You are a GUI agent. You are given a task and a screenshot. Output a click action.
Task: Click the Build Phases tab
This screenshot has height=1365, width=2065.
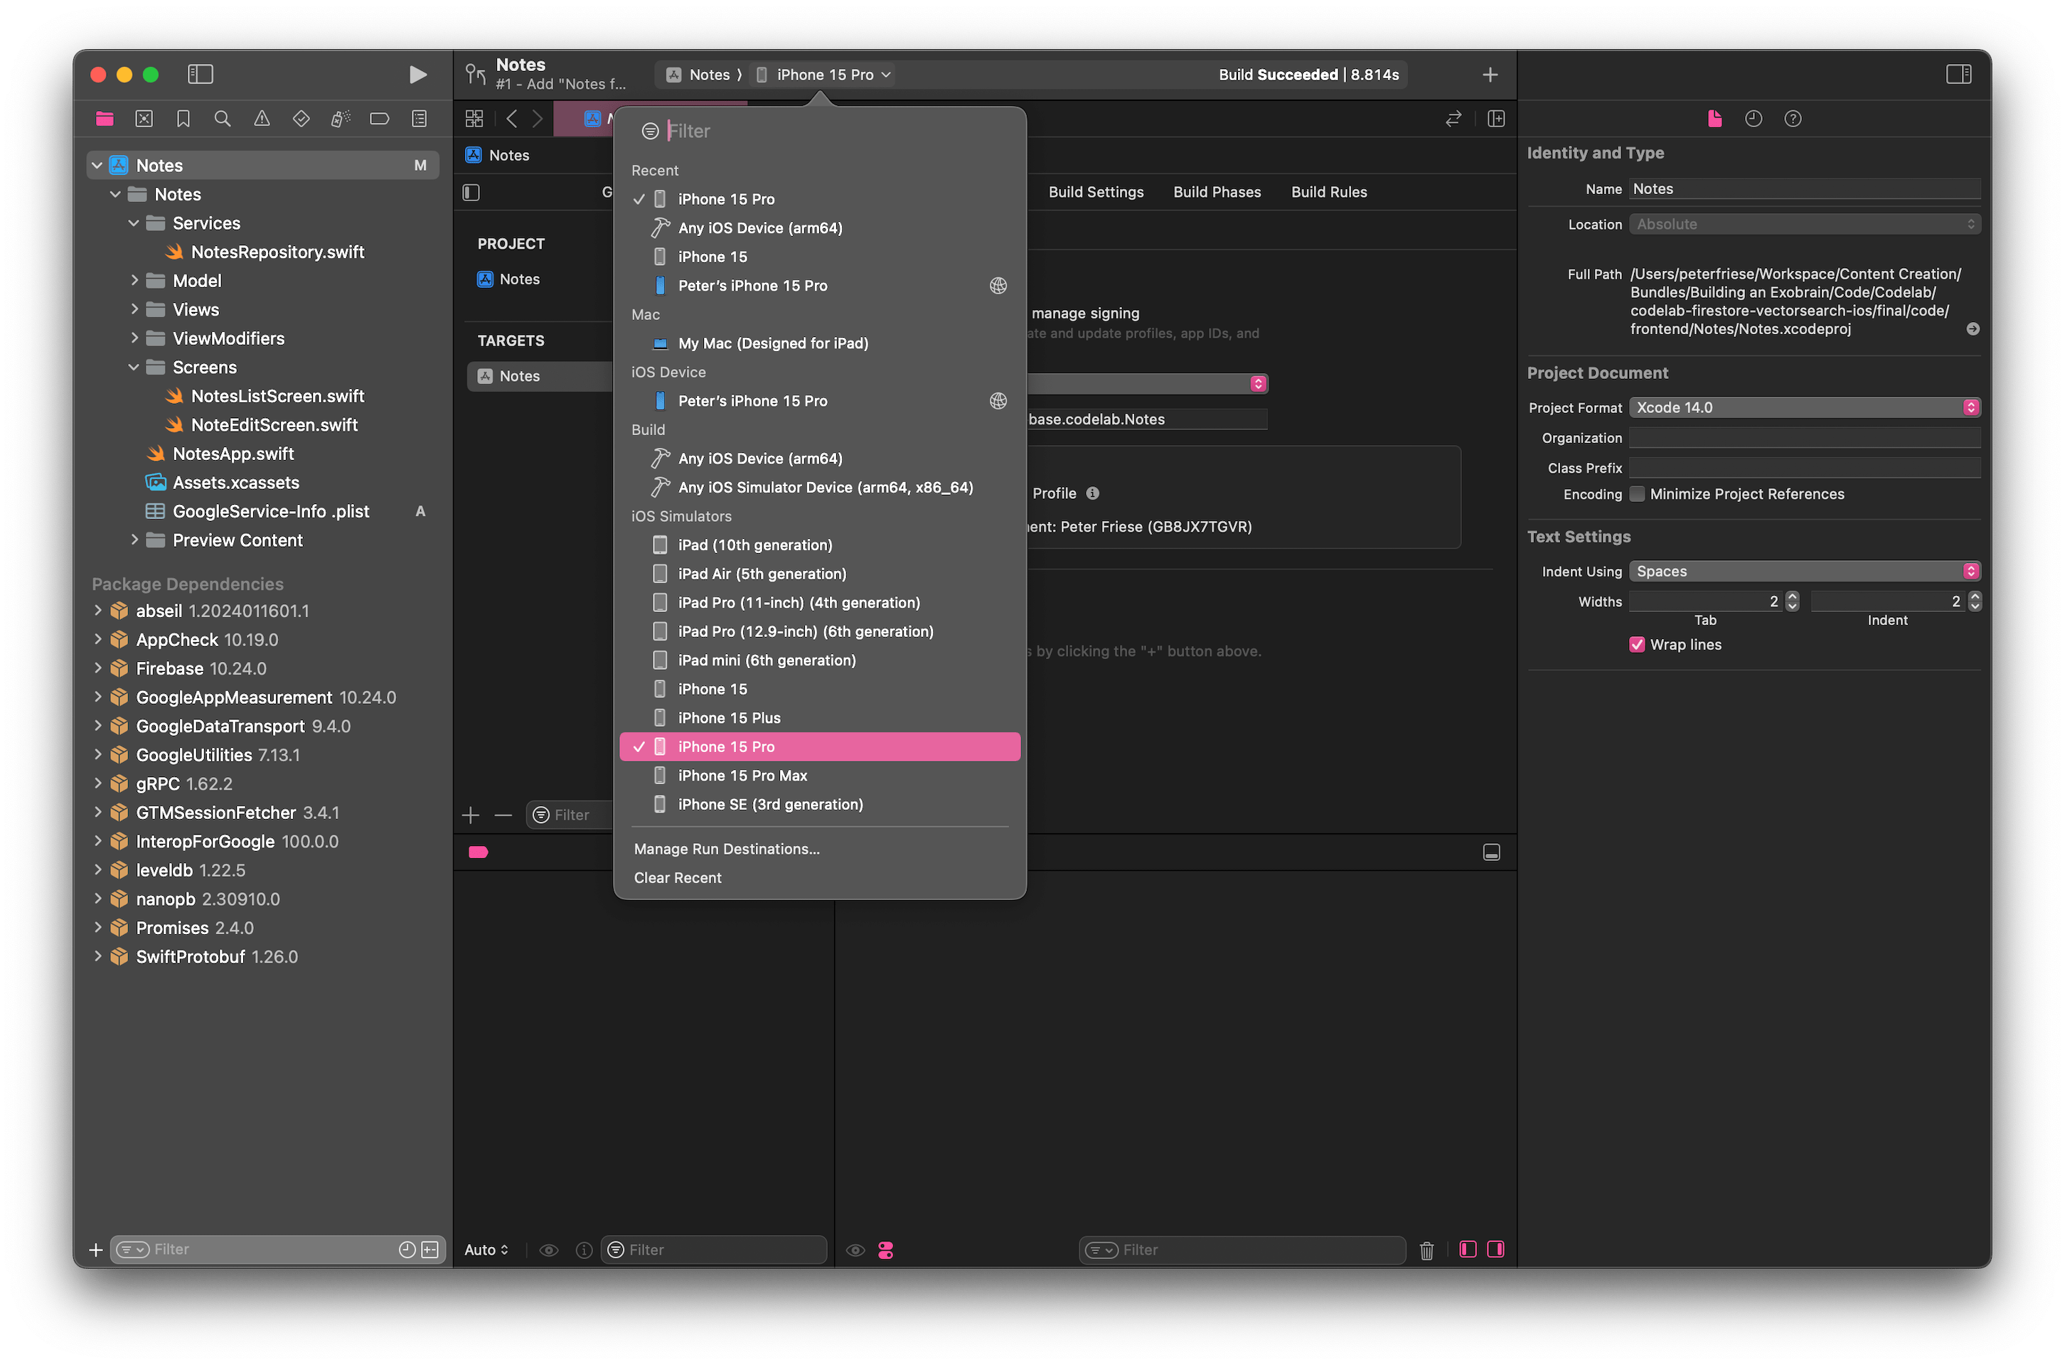click(x=1216, y=191)
